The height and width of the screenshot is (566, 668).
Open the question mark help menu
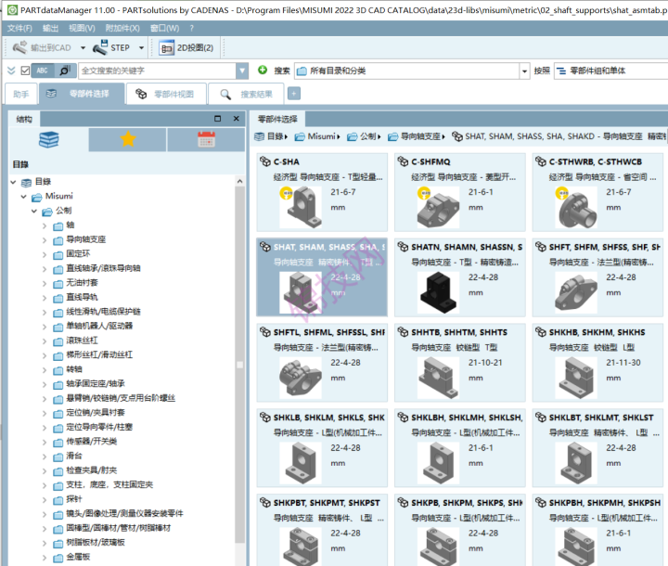[x=192, y=28]
